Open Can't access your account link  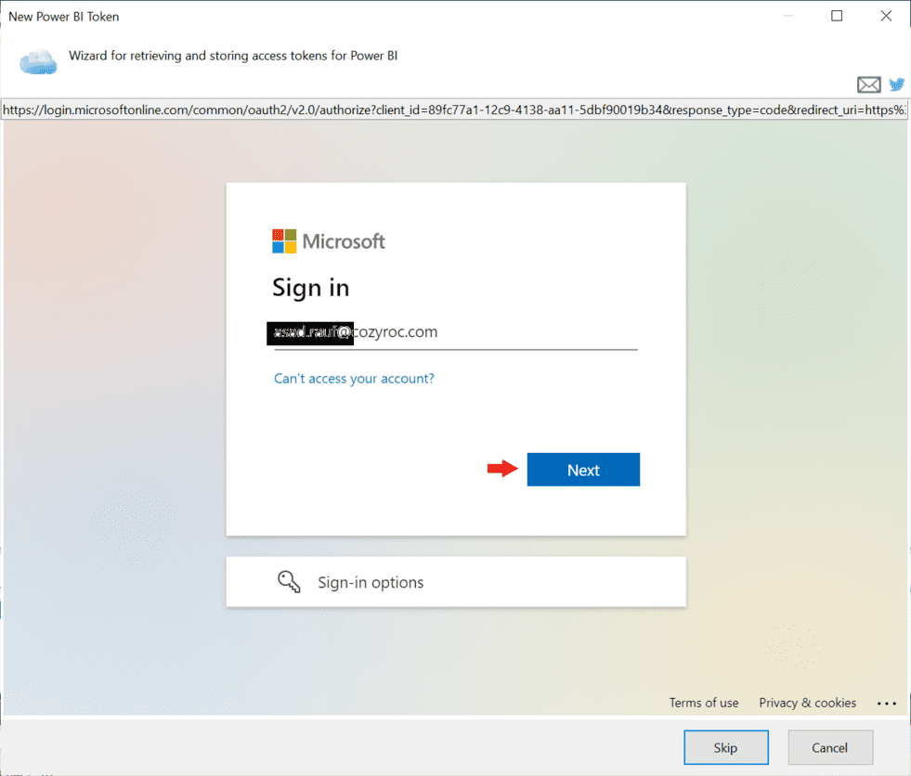[x=354, y=378]
